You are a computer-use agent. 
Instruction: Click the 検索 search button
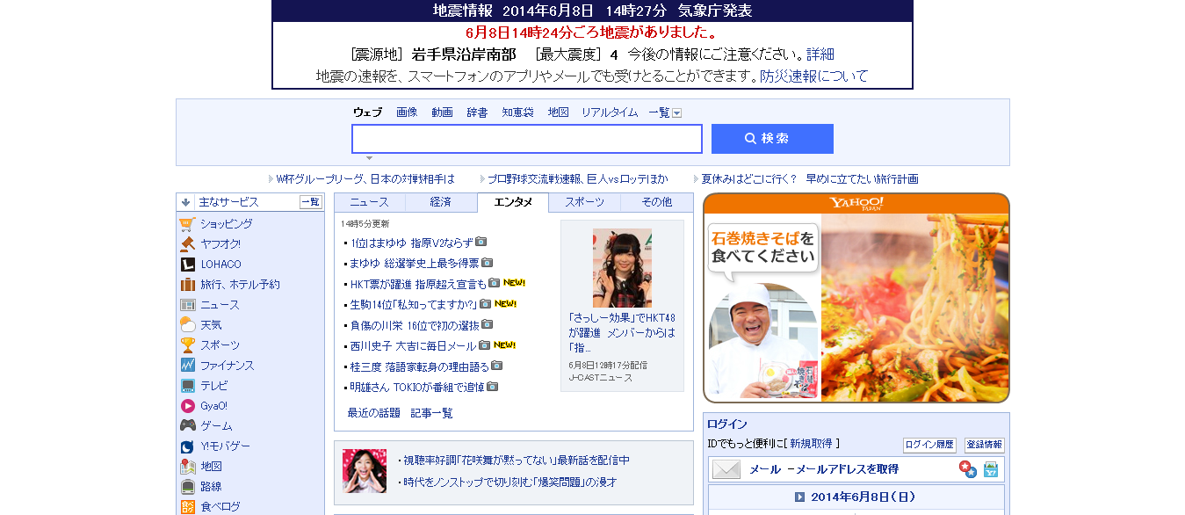pyautogui.click(x=772, y=139)
